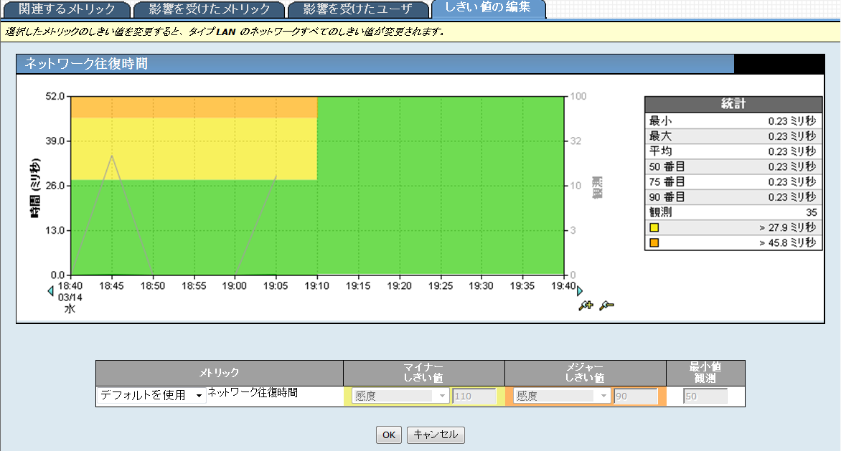This screenshot has height=451, width=841.
Task: Switch to the 影響を受けたユーザ tab
Action: (358, 9)
